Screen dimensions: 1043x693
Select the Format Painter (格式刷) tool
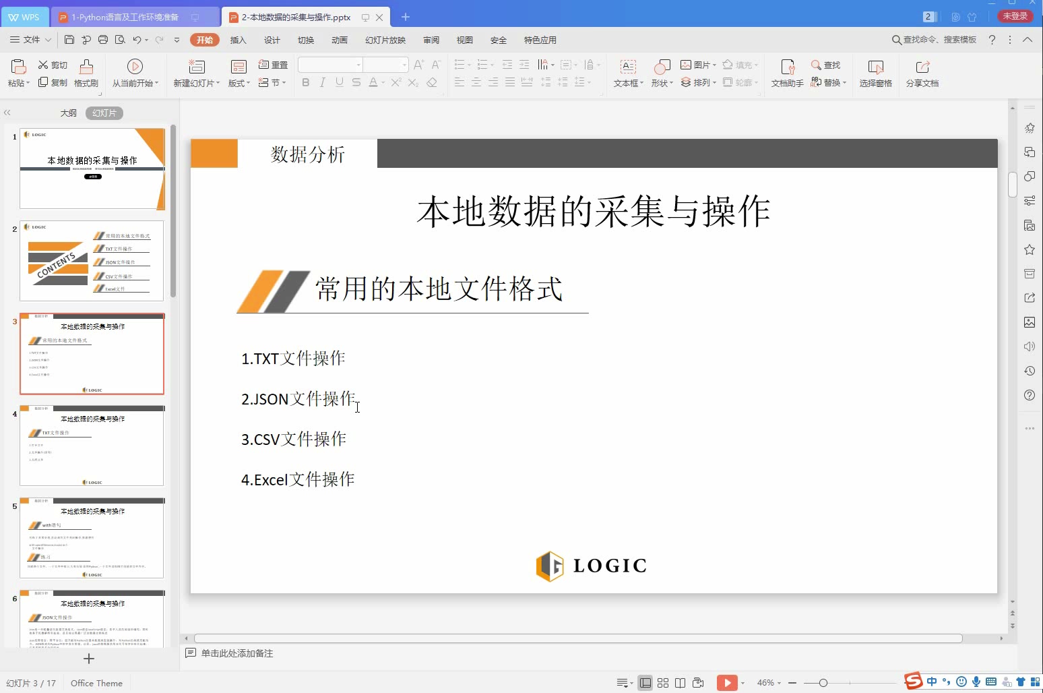86,73
